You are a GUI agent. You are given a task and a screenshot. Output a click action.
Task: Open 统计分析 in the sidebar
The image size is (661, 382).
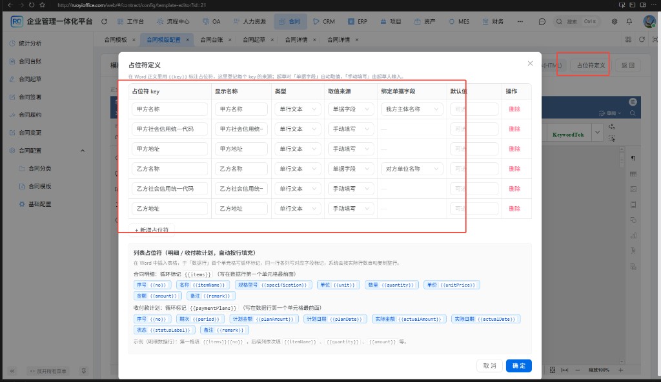(x=30, y=43)
